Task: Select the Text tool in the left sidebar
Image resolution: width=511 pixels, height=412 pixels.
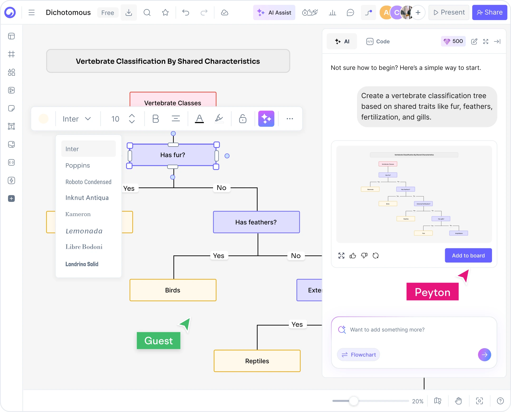Action: (x=11, y=126)
